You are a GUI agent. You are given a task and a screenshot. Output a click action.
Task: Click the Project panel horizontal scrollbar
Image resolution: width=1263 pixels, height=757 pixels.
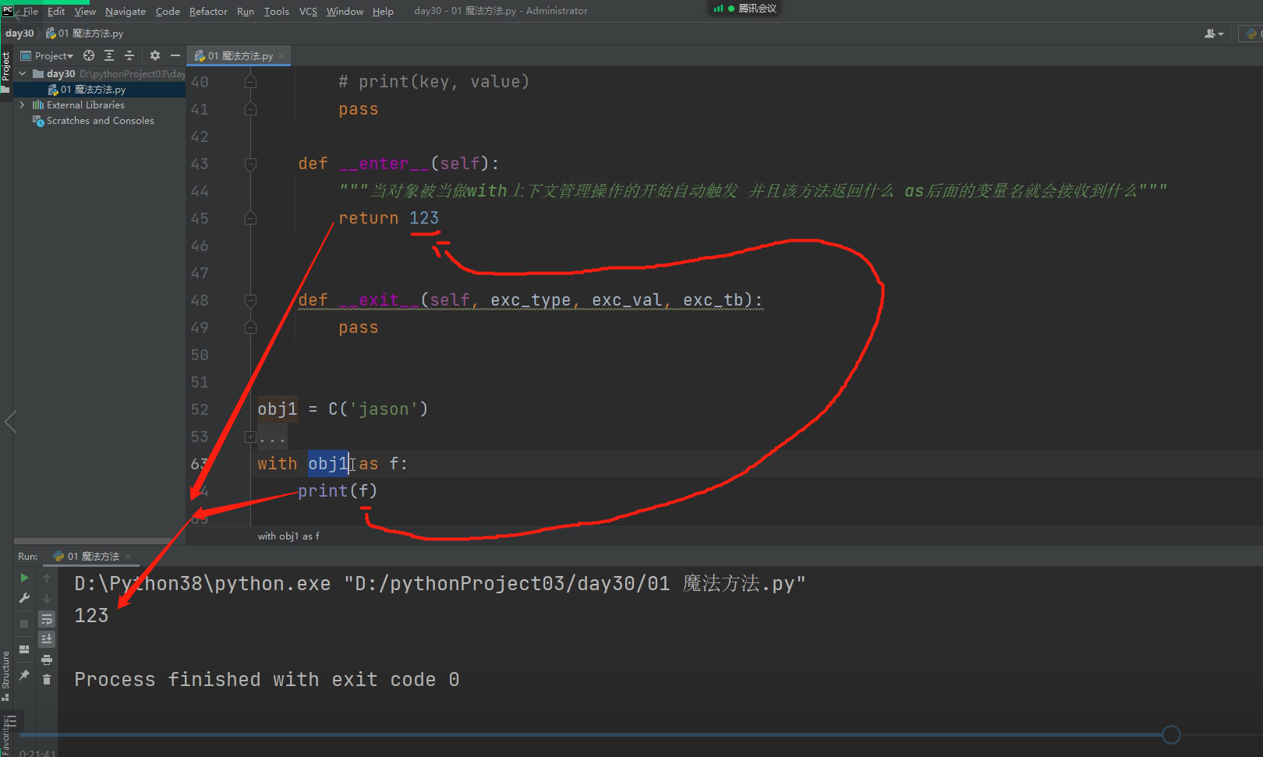93,540
